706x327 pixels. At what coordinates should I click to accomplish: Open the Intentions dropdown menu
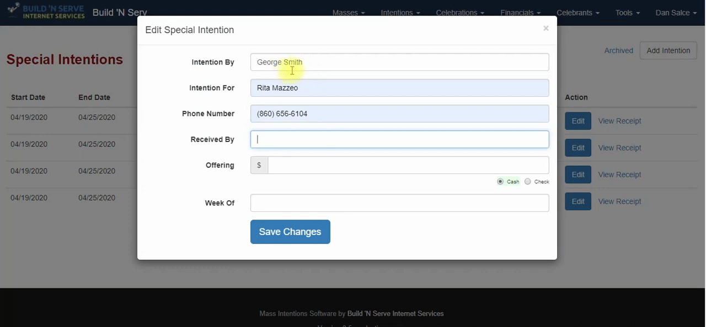click(400, 13)
